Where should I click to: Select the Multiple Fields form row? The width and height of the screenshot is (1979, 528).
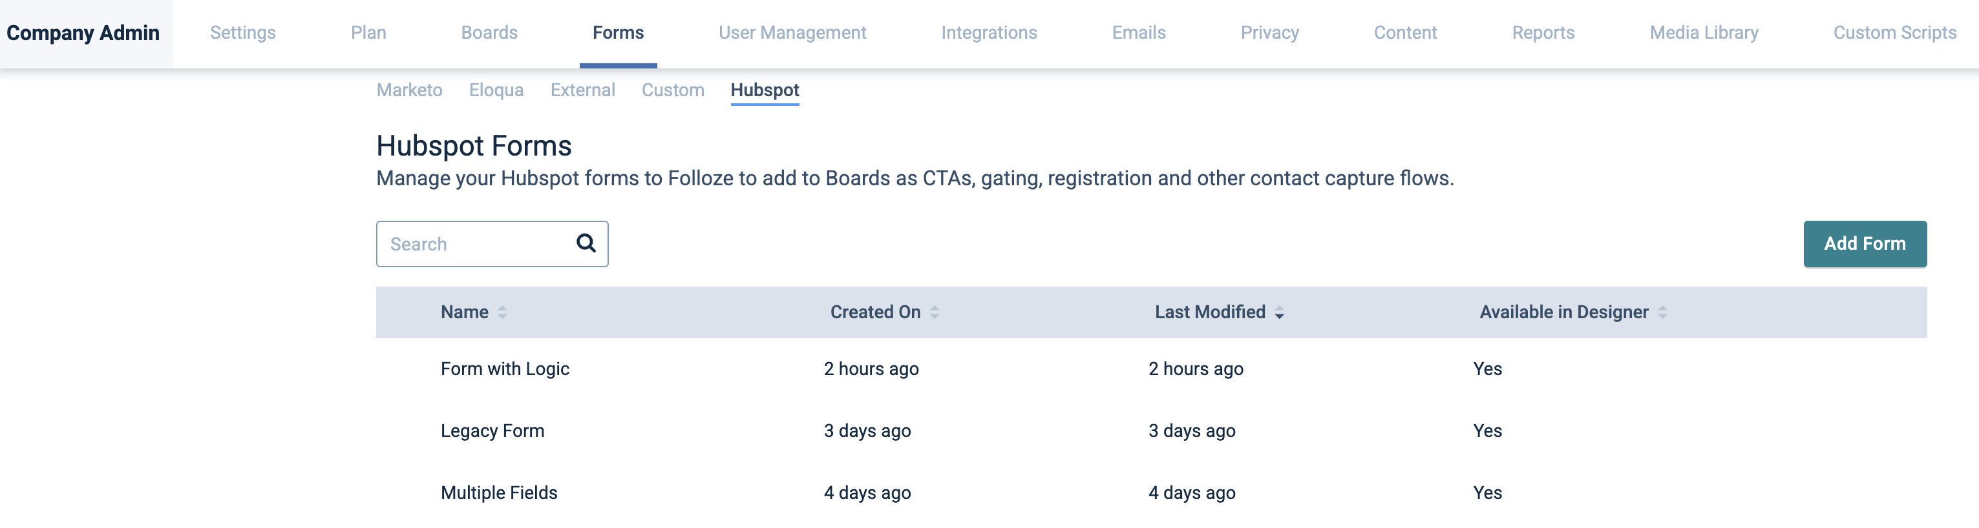pyautogui.click(x=498, y=492)
